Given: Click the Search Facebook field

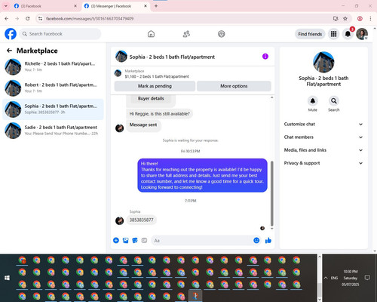Looking at the screenshot, I should [60, 34].
